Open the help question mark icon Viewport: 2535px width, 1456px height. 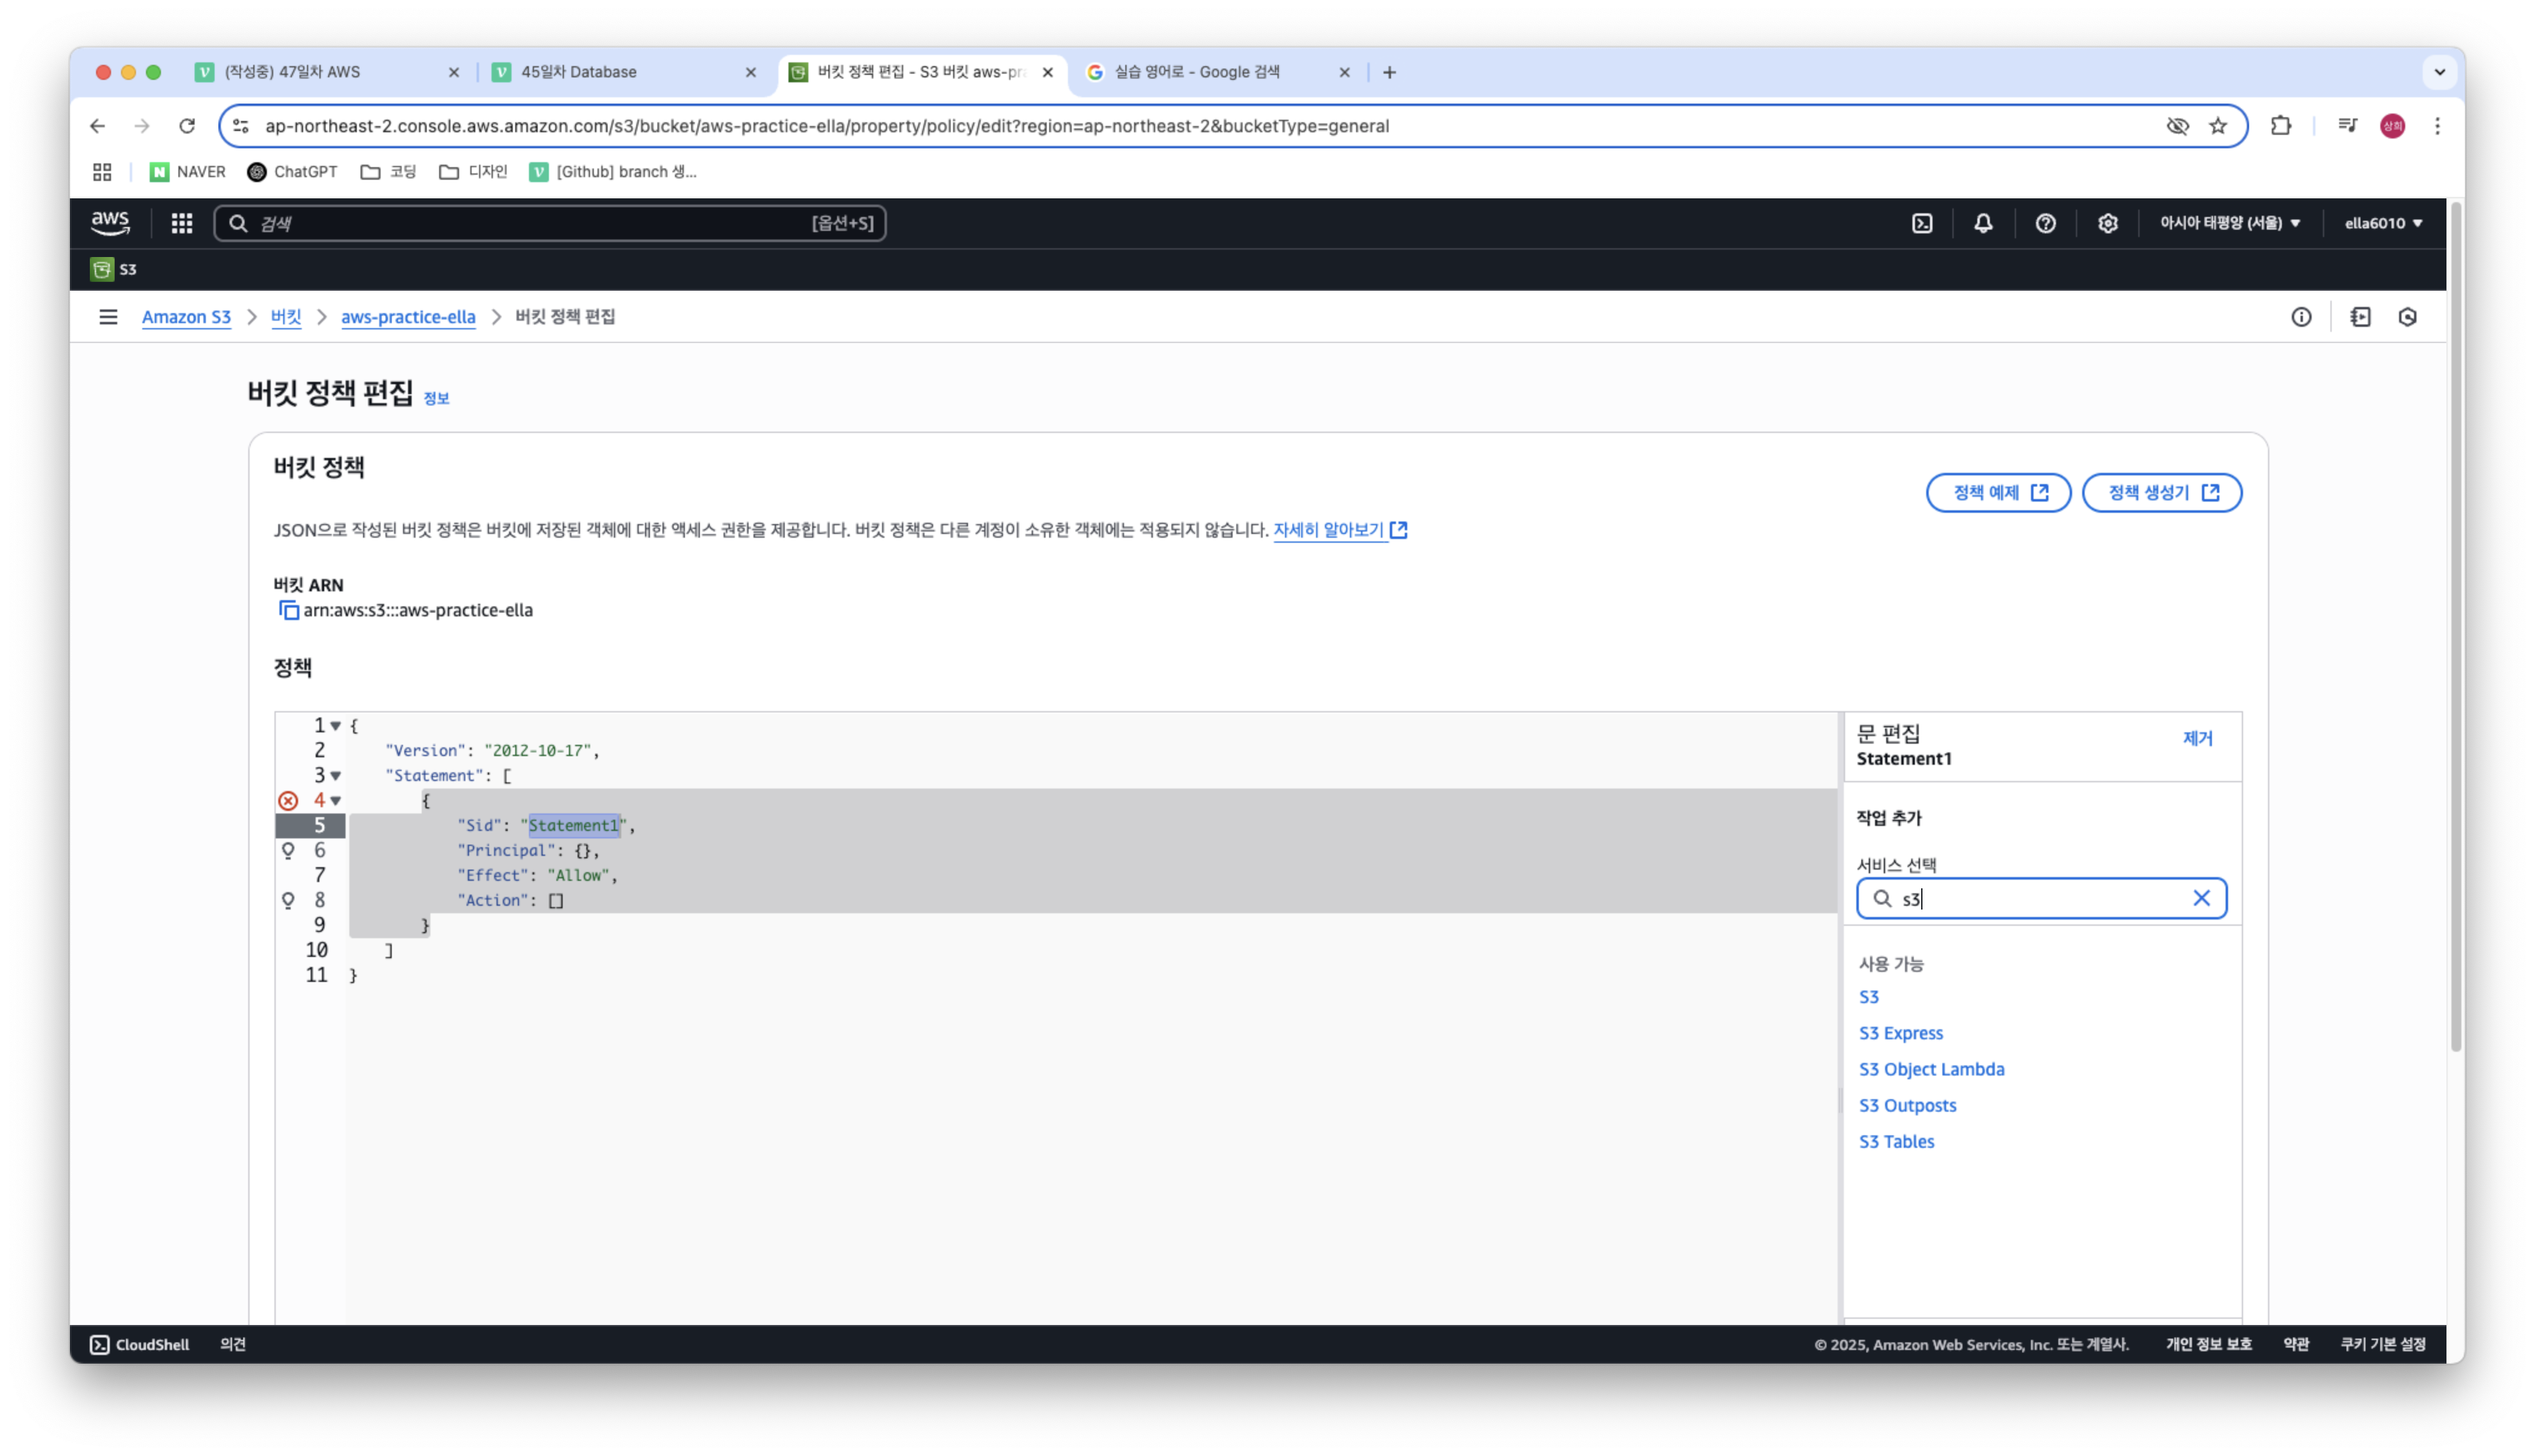click(x=2045, y=223)
